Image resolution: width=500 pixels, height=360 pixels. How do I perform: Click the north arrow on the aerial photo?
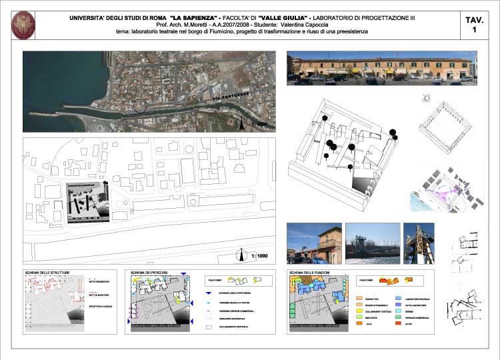tap(241, 123)
